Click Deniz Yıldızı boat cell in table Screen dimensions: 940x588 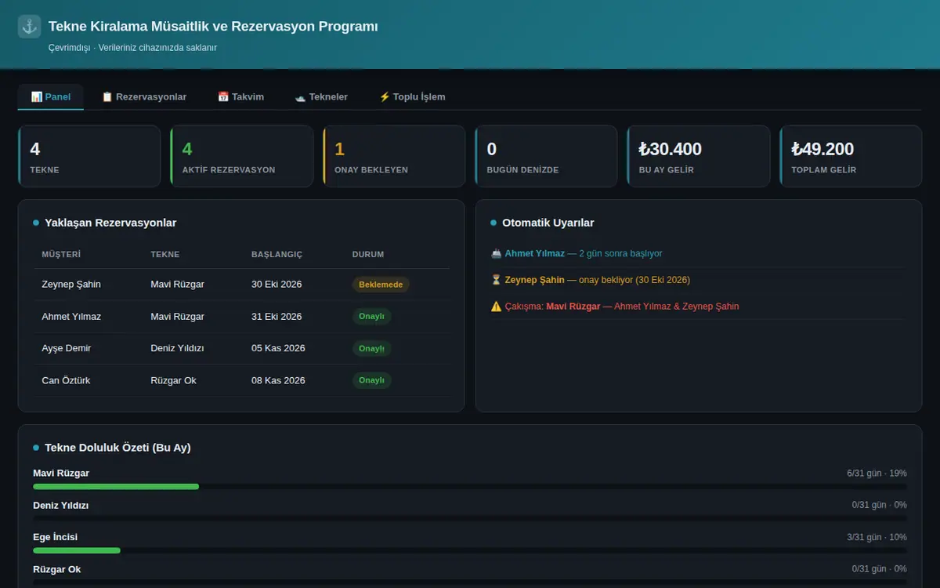pos(178,348)
